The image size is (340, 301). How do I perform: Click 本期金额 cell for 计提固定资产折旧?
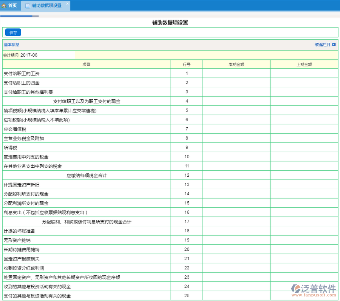pos(236,185)
